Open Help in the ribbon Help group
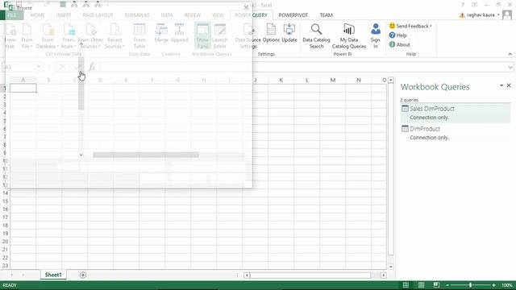 [397, 35]
